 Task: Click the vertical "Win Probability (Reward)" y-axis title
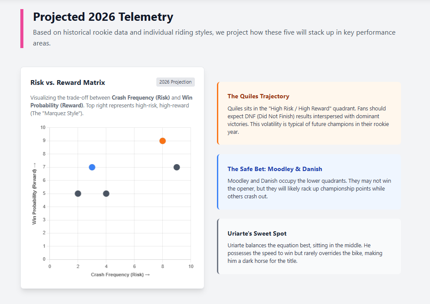point(34,194)
